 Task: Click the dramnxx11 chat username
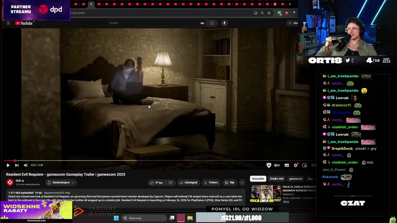341,105
